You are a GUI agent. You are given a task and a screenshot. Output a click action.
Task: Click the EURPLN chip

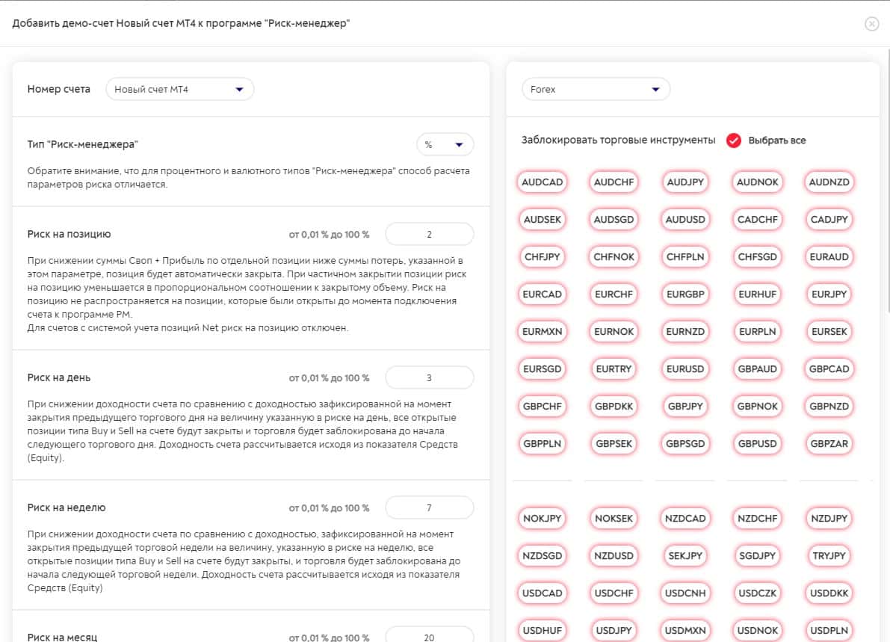click(757, 332)
